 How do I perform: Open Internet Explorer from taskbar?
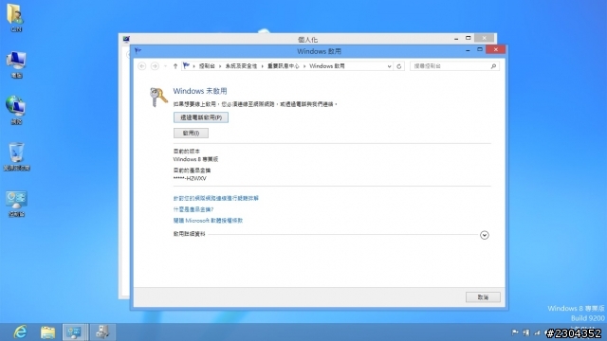pos(20,332)
